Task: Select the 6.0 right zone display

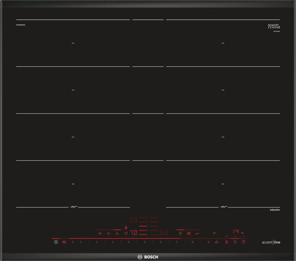Action: click(x=164, y=233)
